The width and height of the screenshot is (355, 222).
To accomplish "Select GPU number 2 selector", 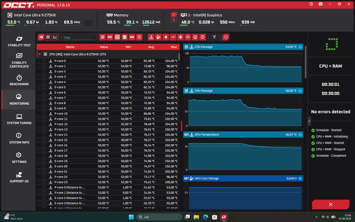I will pyautogui.click(x=174, y=20).
